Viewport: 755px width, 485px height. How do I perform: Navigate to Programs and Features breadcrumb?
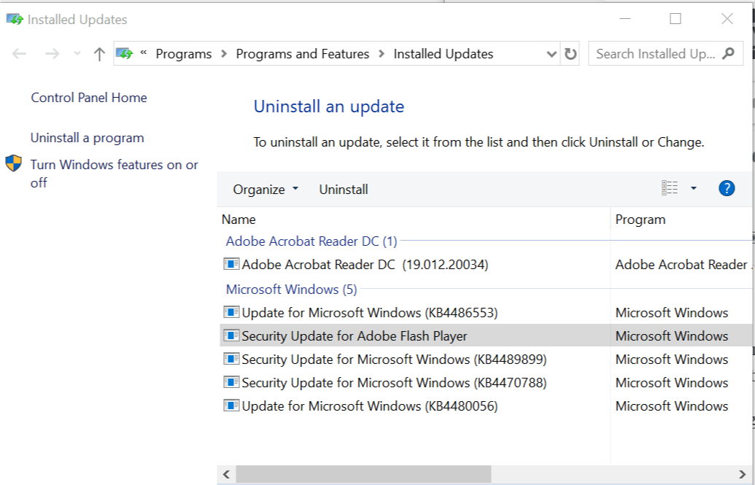coord(303,54)
